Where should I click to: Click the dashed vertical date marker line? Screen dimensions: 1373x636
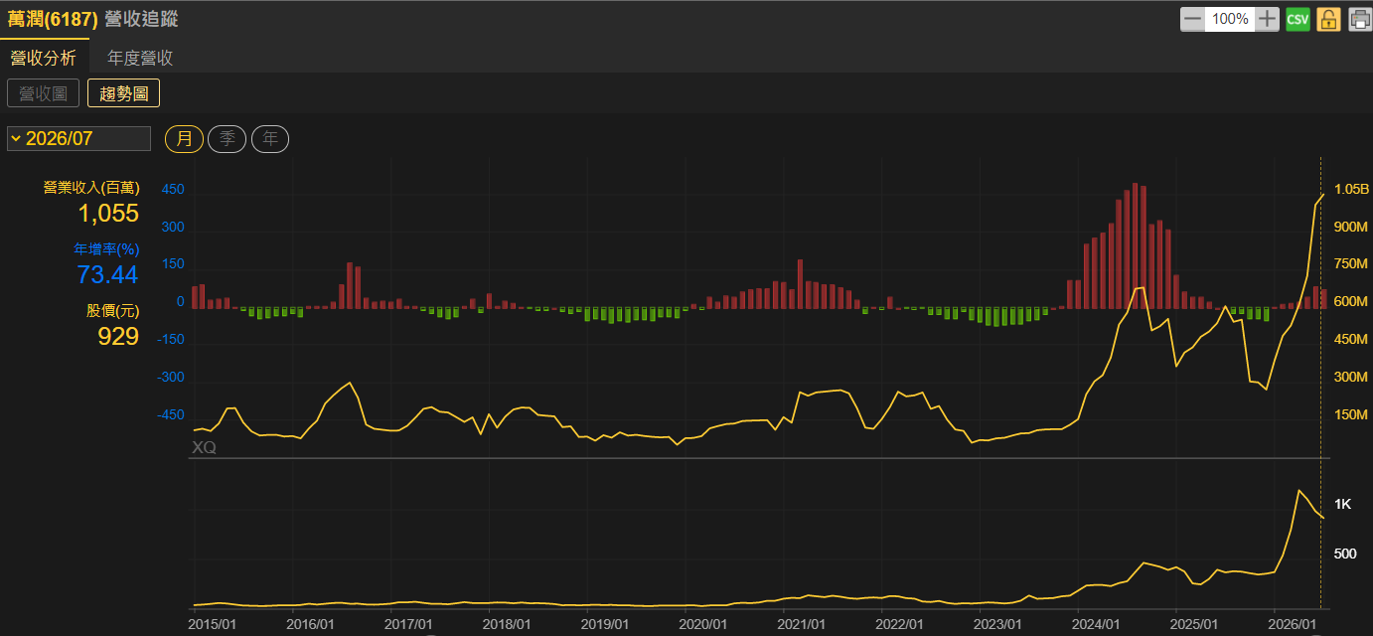(1321, 383)
